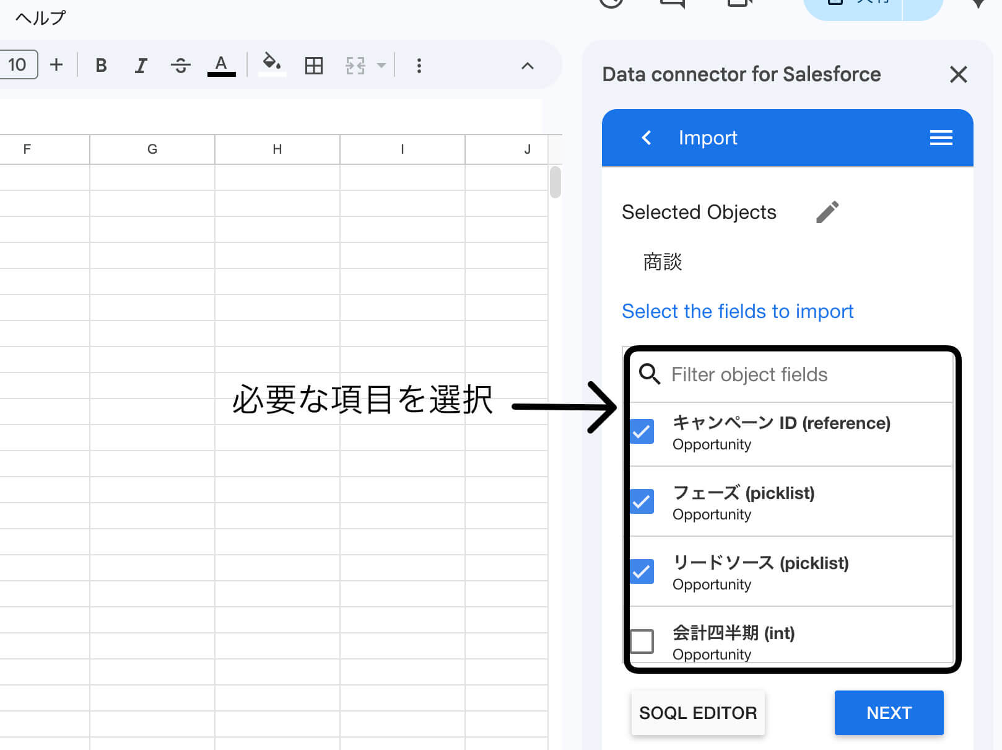Open the SOQL EDITOR

pyautogui.click(x=698, y=713)
